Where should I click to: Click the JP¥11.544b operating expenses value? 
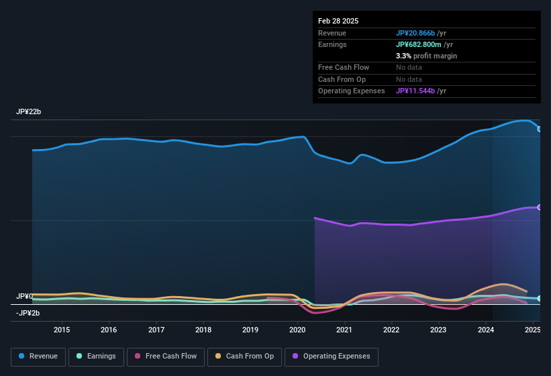coord(415,91)
